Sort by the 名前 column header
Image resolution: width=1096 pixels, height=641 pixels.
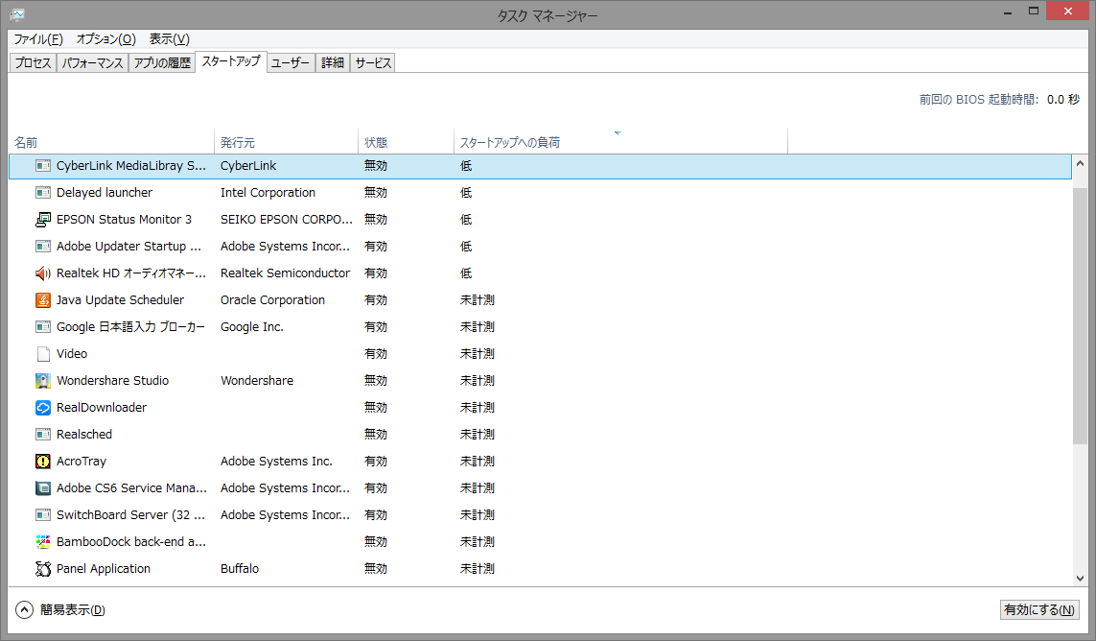(112, 142)
